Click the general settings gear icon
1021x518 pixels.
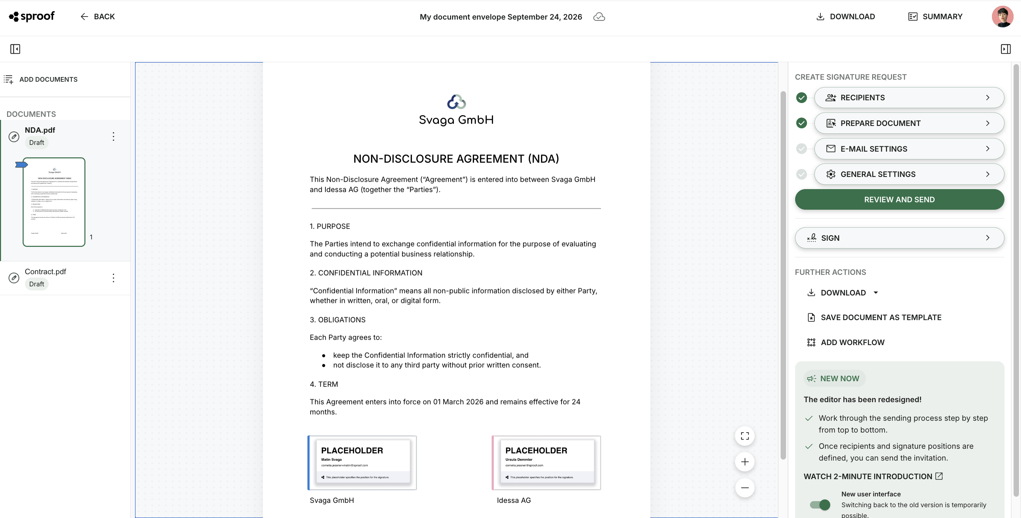[831, 174]
